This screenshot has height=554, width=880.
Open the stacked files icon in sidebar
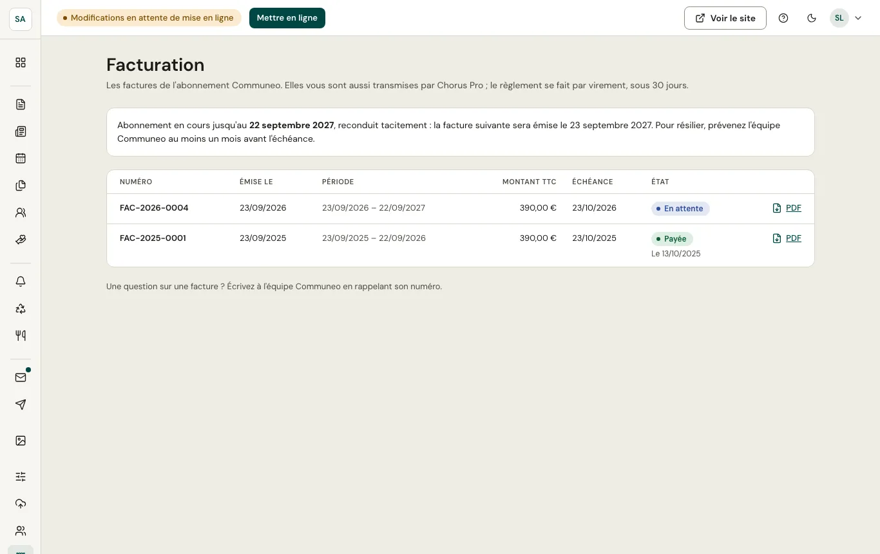click(x=21, y=186)
